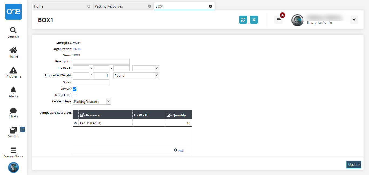Click the Full Weight field showing 1
The image size is (369, 175).
pyautogui.click(x=101, y=75)
